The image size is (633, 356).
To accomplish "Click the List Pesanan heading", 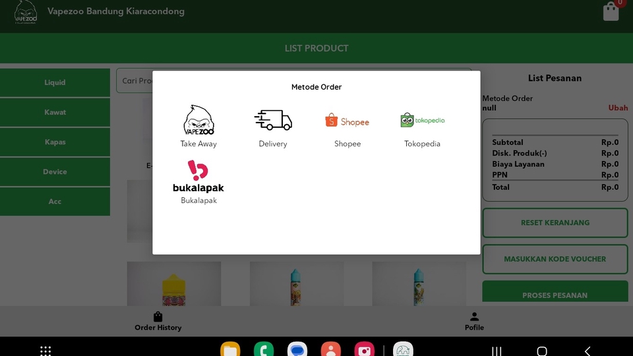I will point(555,78).
